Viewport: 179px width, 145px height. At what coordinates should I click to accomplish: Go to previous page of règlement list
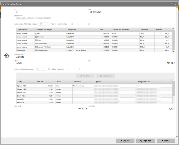point(74,69)
